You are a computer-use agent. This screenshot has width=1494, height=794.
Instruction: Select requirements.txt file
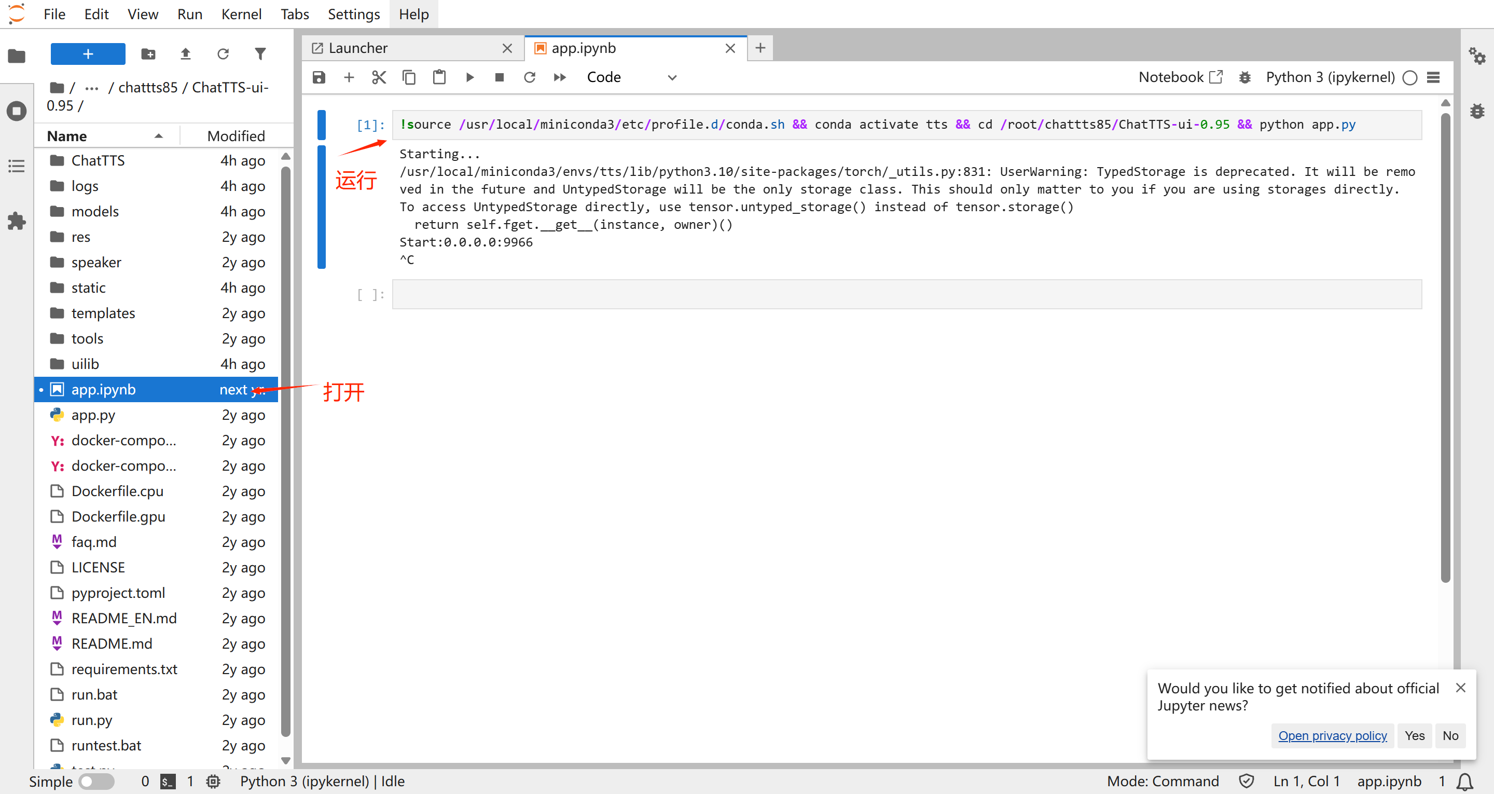tap(156, 669)
